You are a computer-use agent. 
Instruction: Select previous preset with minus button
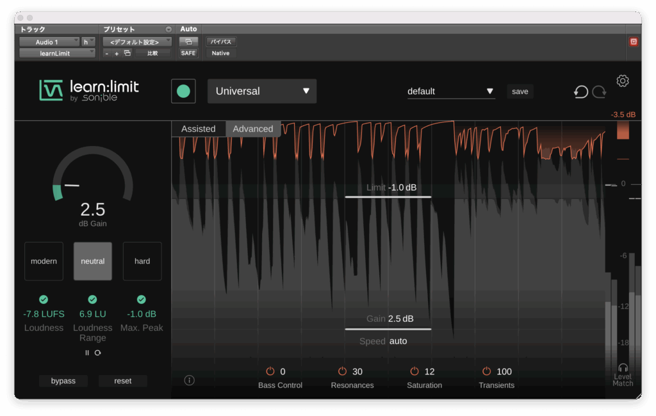click(107, 54)
